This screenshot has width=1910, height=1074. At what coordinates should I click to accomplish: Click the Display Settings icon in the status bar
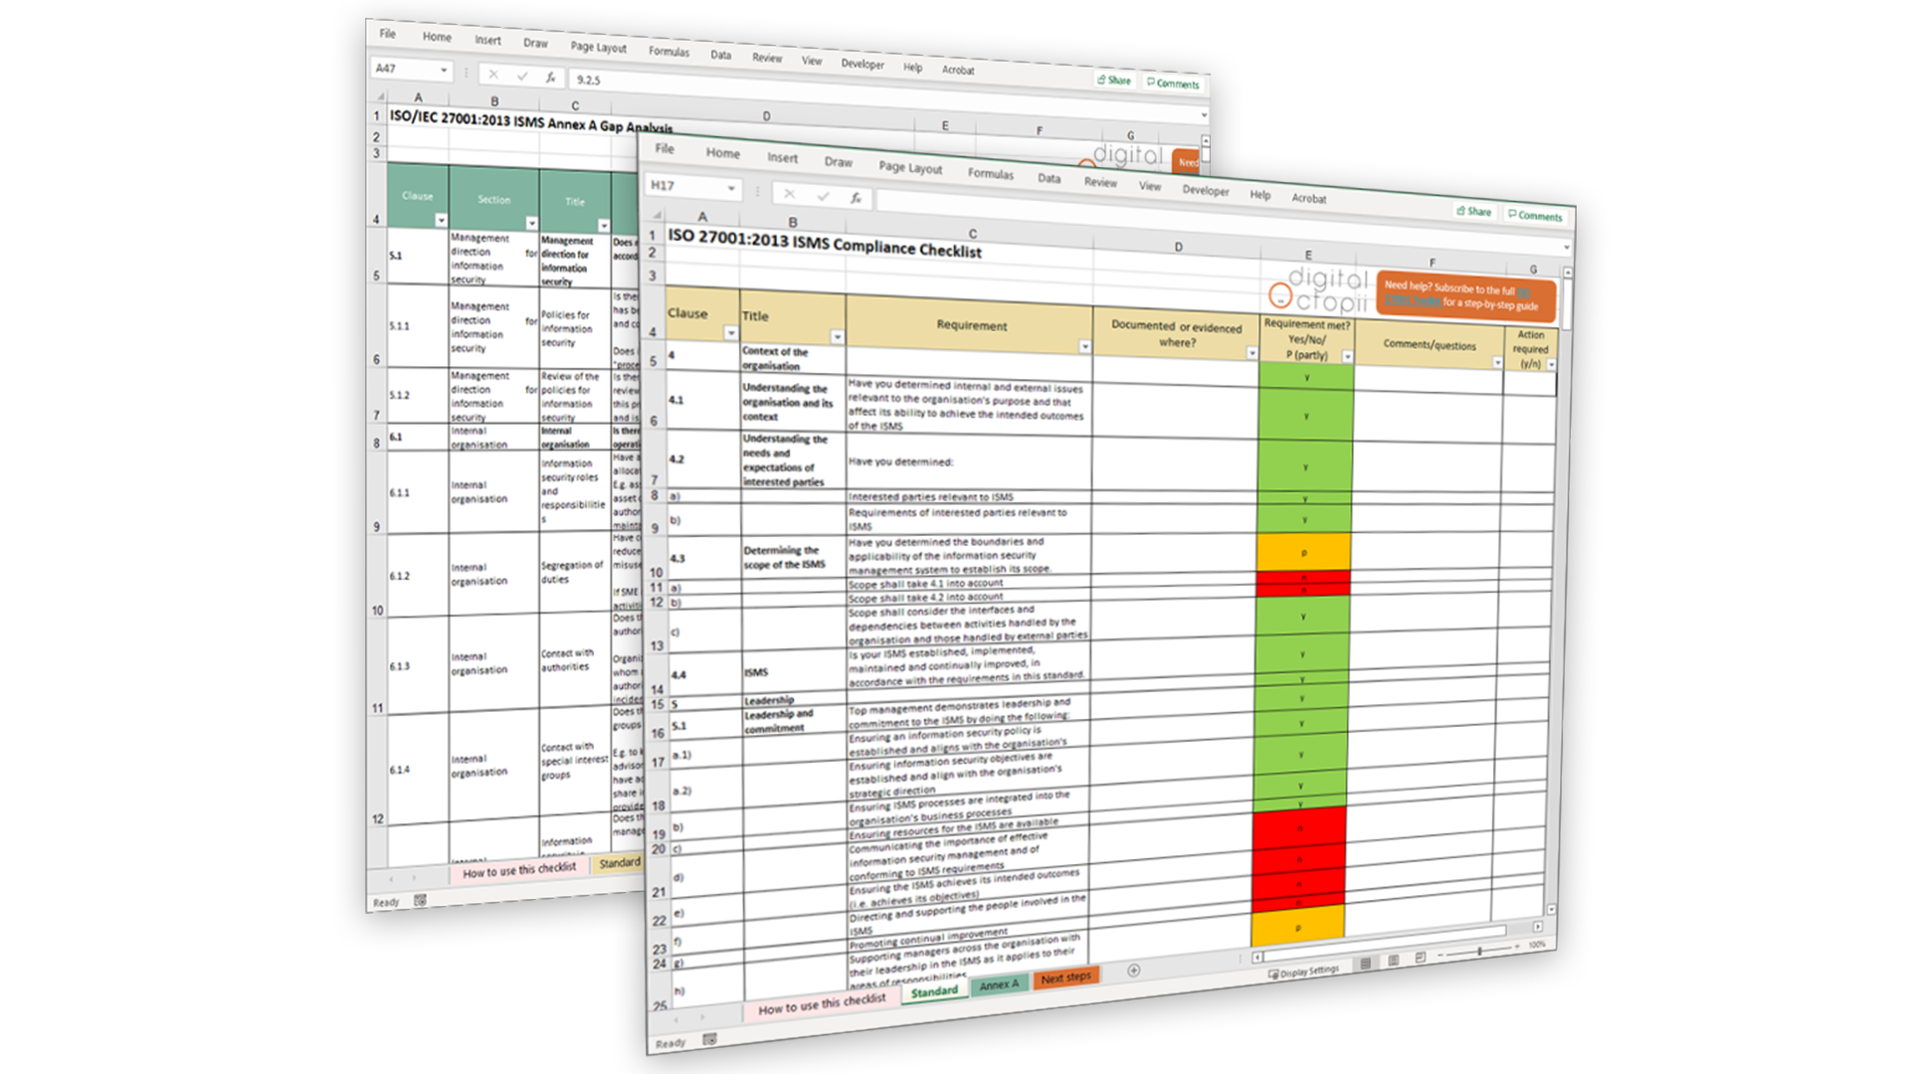[x=1305, y=971]
